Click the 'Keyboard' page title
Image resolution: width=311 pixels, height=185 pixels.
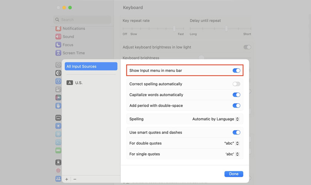(x=133, y=7)
